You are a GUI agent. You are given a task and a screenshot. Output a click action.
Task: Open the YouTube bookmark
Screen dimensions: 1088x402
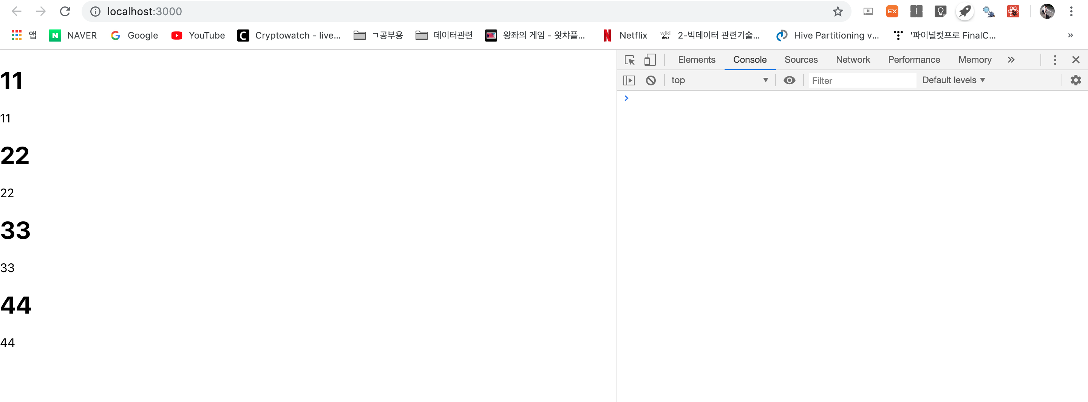coord(198,36)
